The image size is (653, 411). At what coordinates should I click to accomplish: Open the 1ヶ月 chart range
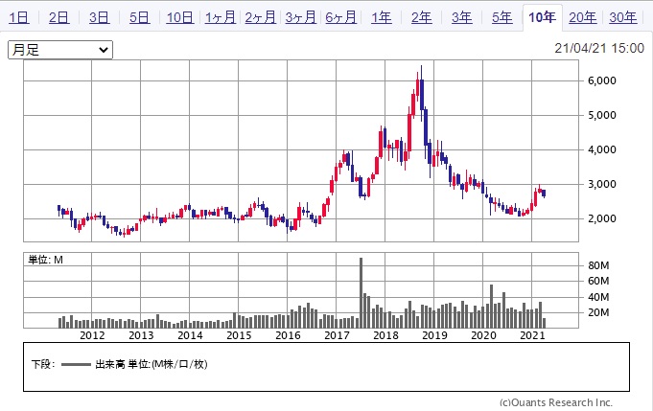click(x=221, y=18)
